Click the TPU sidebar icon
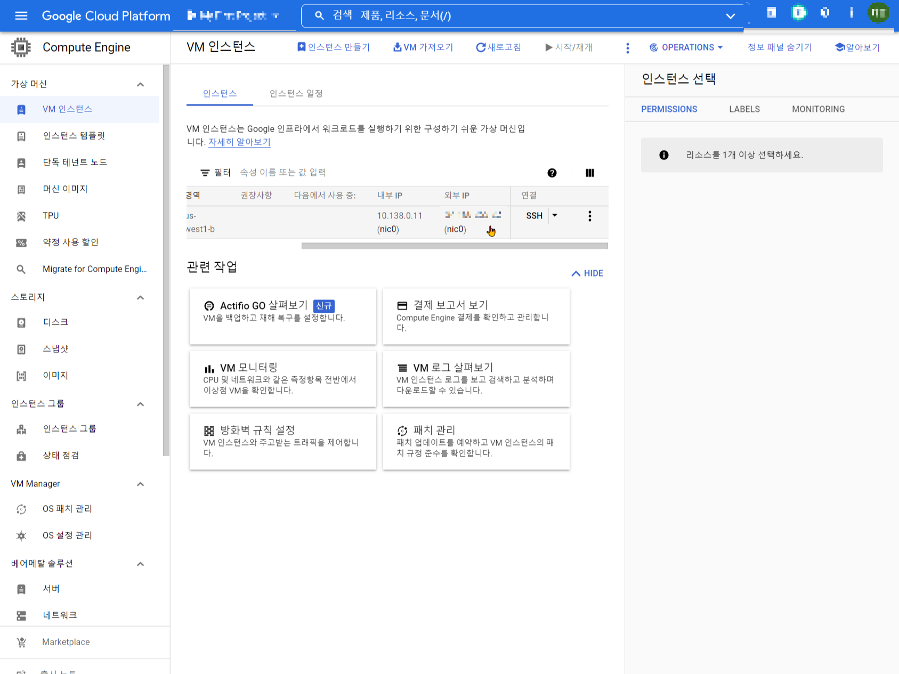 point(21,216)
